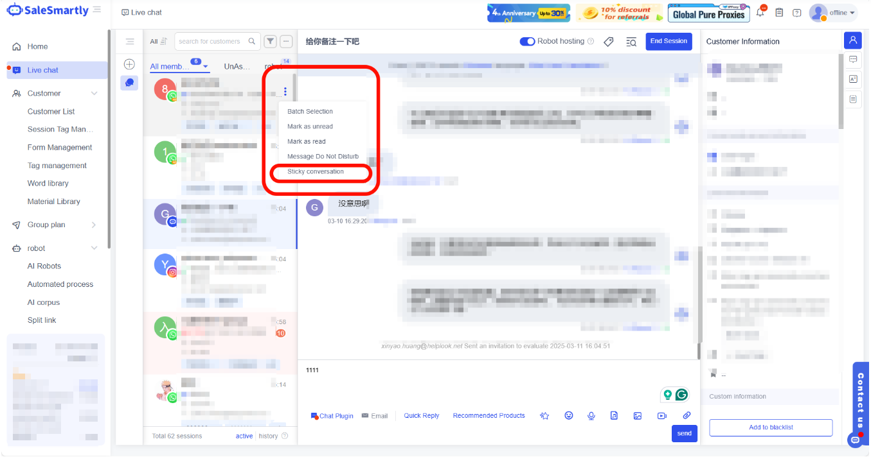Screen dimensions: 871x457
Task: Open Automated process page
Action: pos(60,284)
